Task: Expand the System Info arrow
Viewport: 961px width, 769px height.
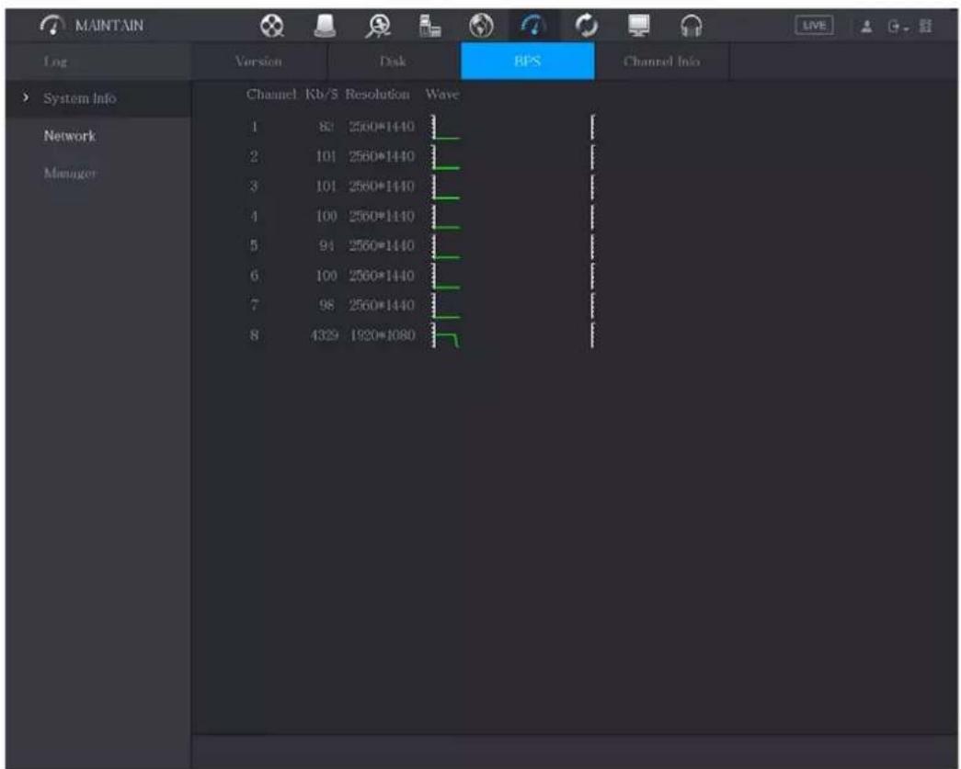Action: coord(26,97)
